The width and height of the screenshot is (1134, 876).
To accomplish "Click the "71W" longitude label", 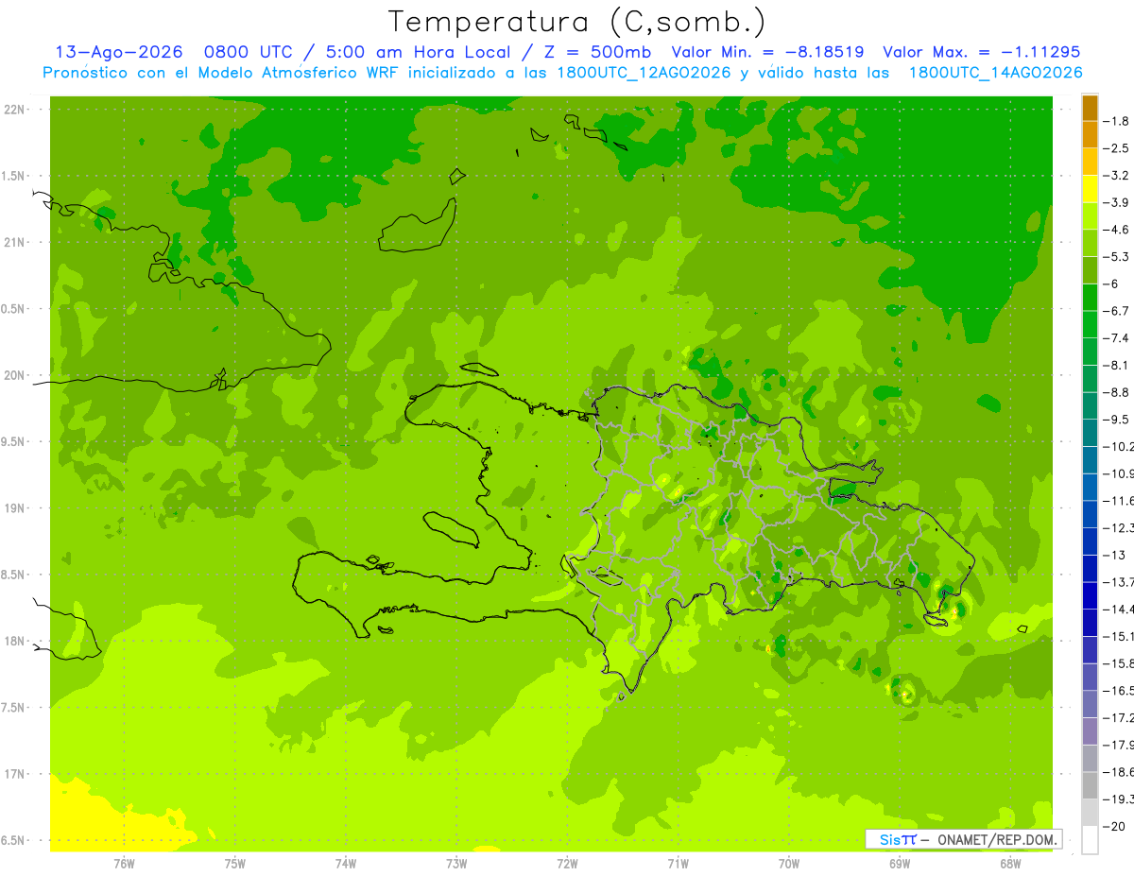I will click(678, 864).
